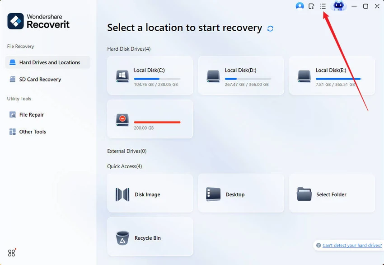Maximize the Recoverit window
The width and height of the screenshot is (384, 265).
(365, 6)
